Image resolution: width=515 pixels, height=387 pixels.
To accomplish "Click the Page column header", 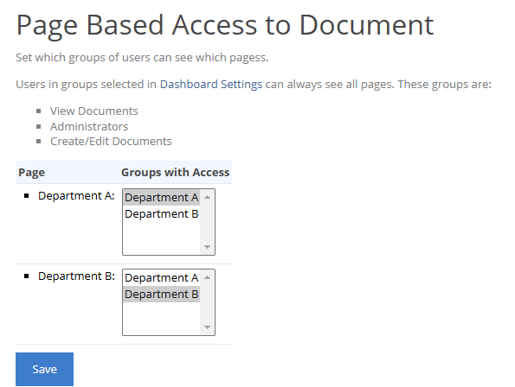I will pyautogui.click(x=31, y=173).
